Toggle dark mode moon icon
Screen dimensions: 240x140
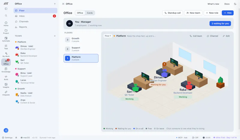(x=235, y=4)
